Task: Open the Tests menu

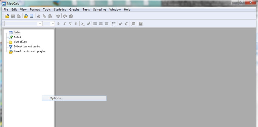Action: [86, 9]
